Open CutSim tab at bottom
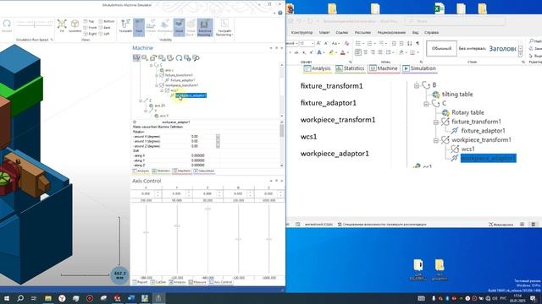The width and height of the screenshot is (542, 304). click(158, 282)
